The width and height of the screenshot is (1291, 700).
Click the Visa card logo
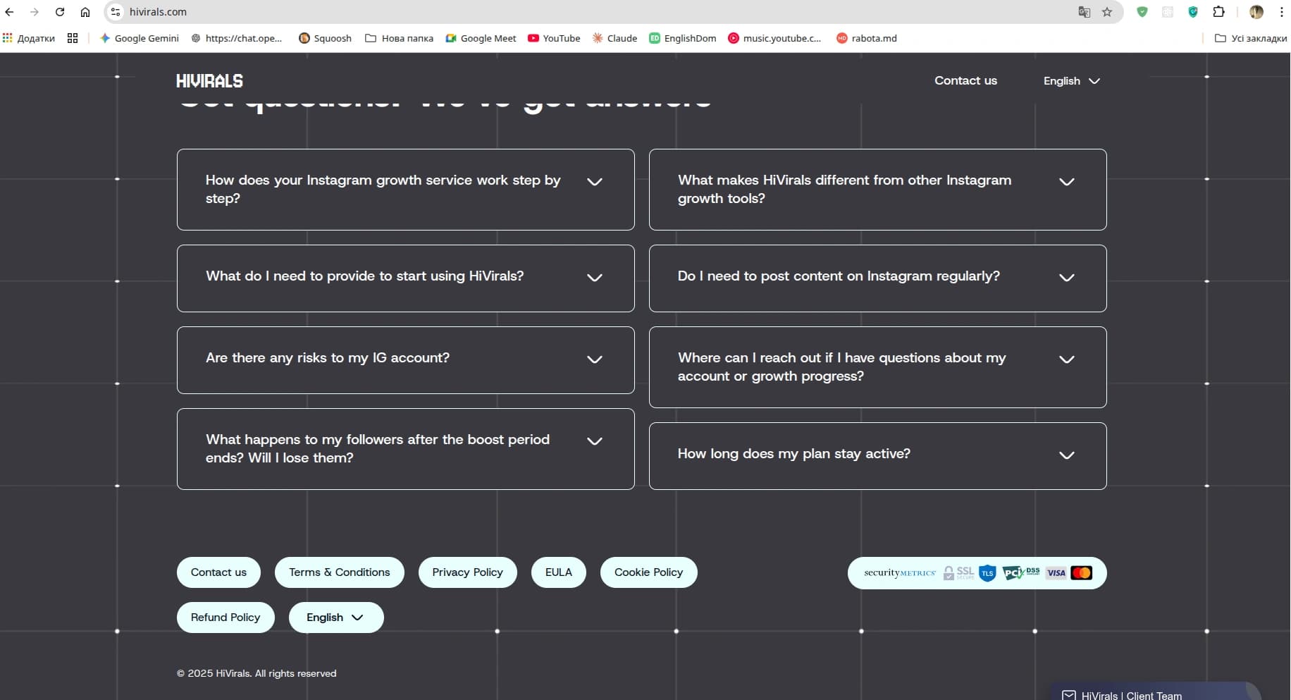pos(1056,573)
